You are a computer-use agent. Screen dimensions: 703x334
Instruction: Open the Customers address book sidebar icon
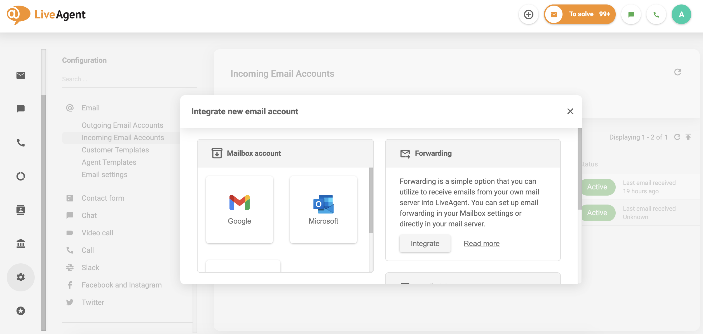coord(21,210)
